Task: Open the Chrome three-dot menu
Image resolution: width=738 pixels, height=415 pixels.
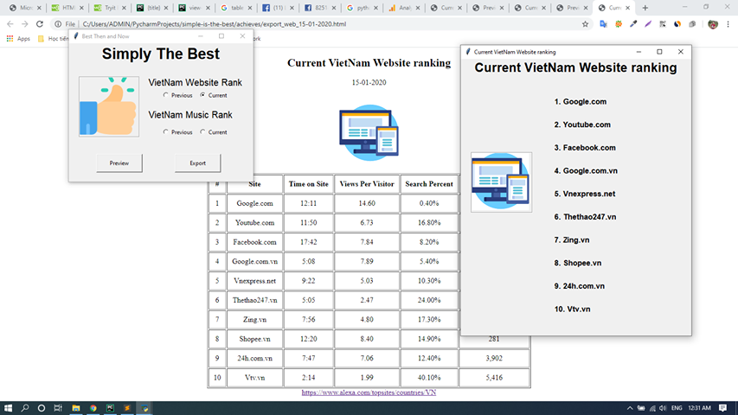Action: (x=728, y=24)
